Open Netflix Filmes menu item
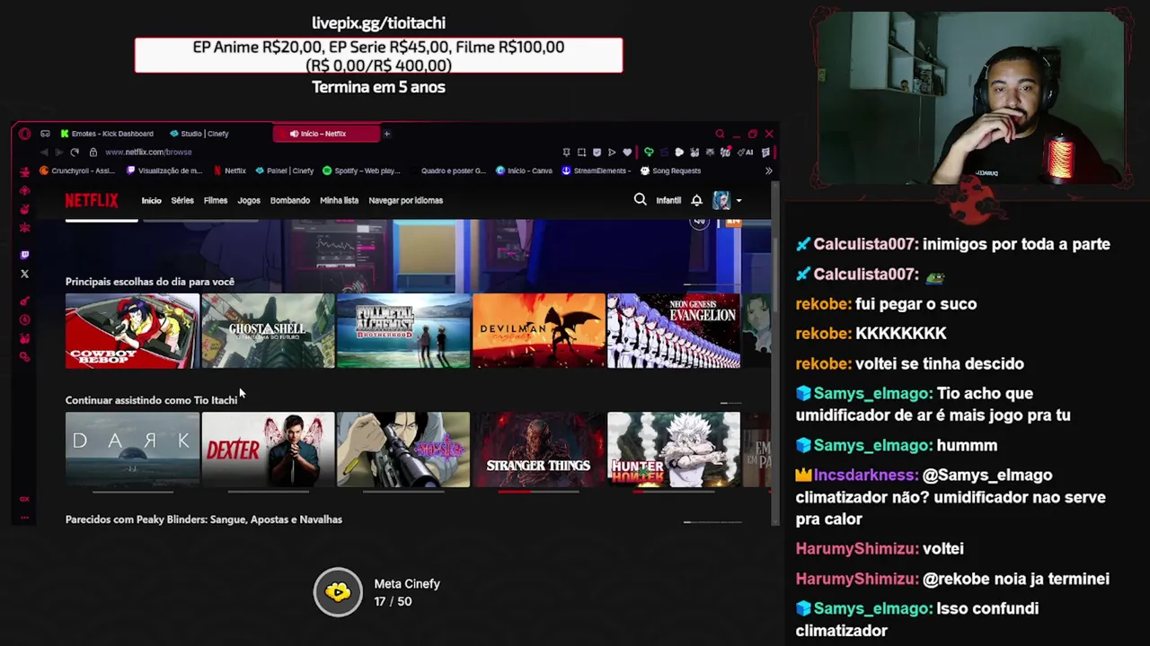The width and height of the screenshot is (1150, 646). (216, 200)
